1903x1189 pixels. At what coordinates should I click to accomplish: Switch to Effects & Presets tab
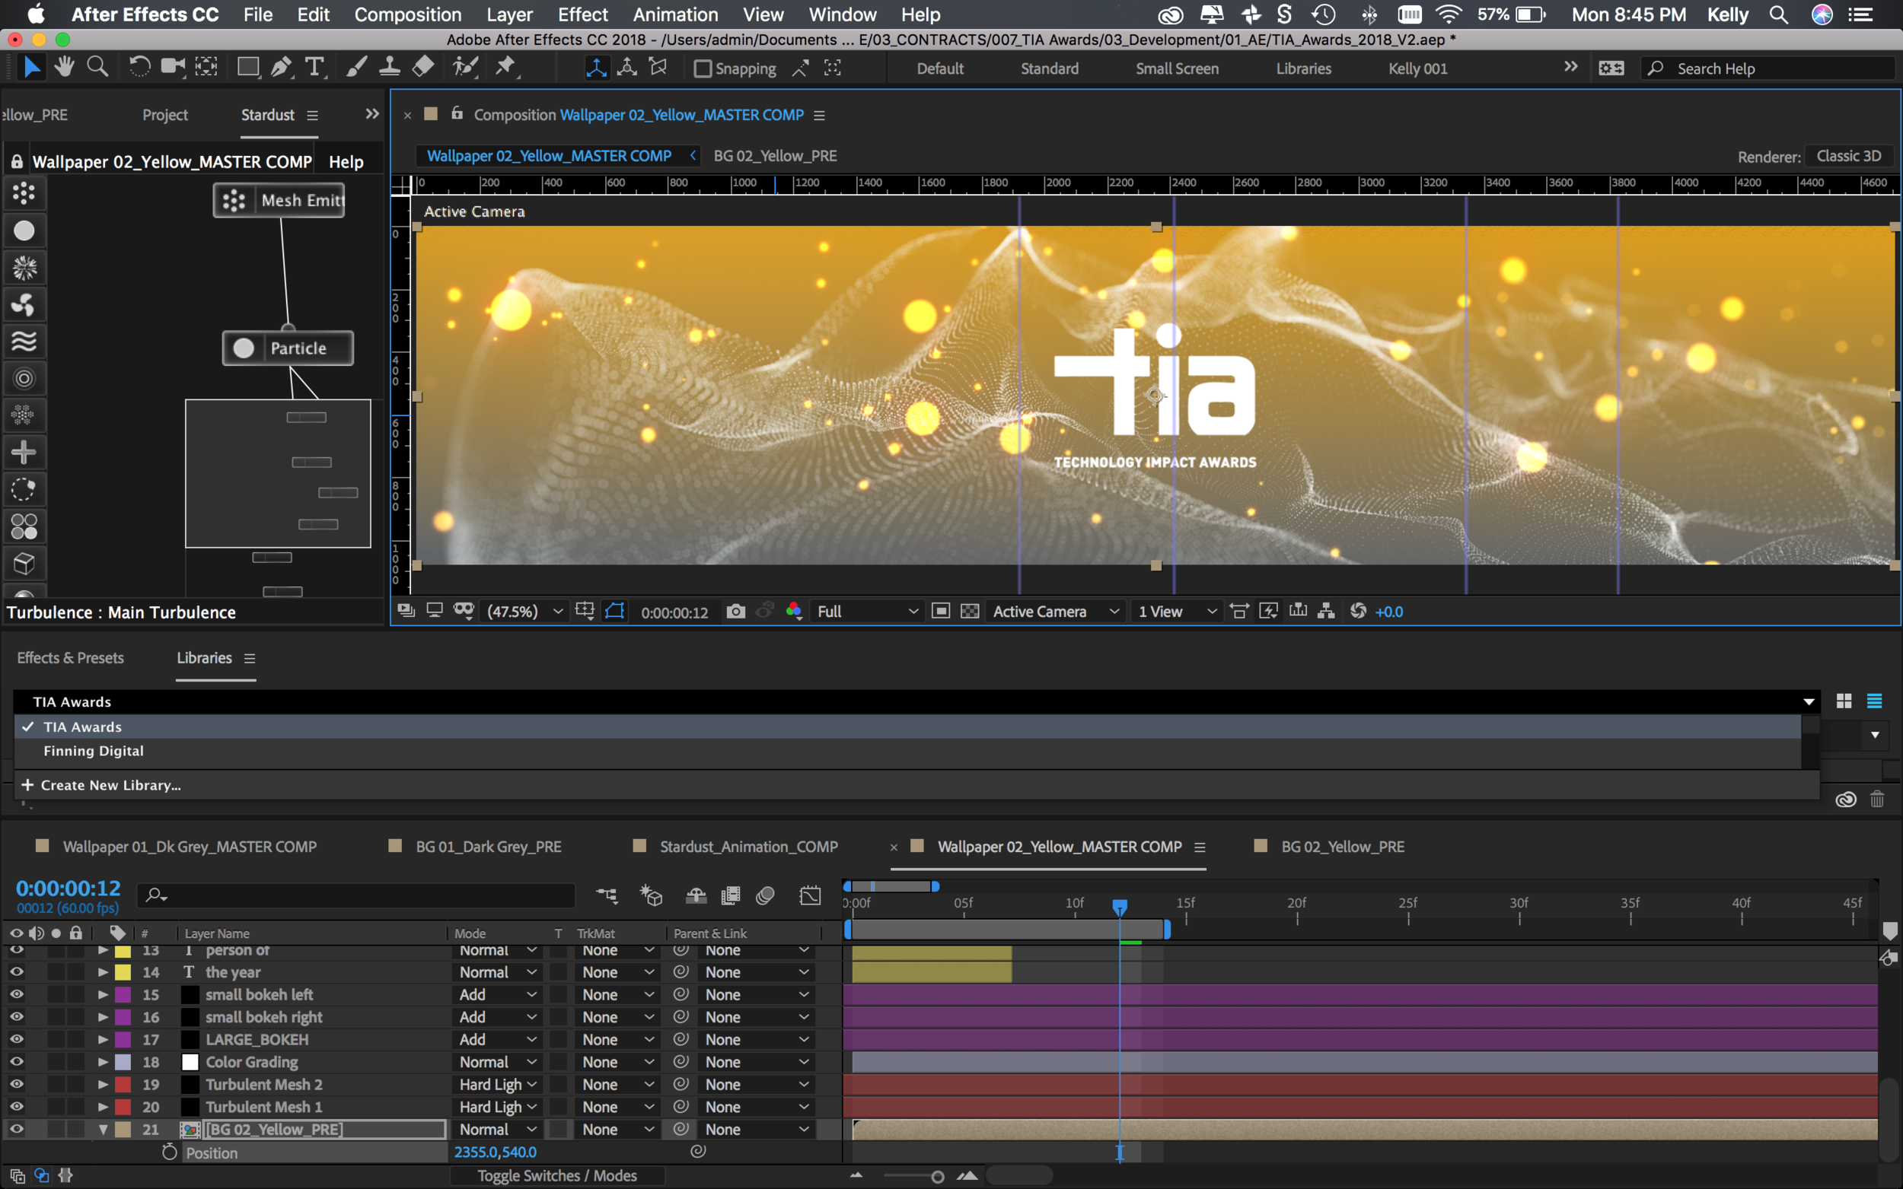pyautogui.click(x=71, y=658)
